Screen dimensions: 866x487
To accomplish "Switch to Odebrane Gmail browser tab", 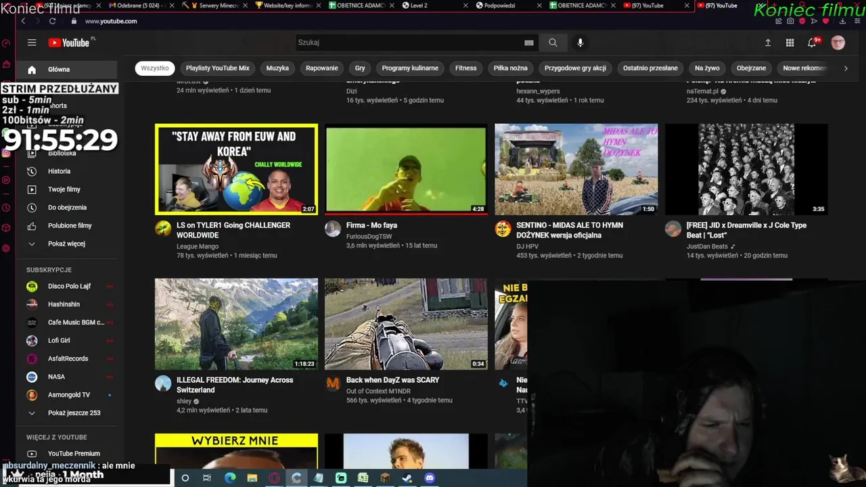I will 141,5.
